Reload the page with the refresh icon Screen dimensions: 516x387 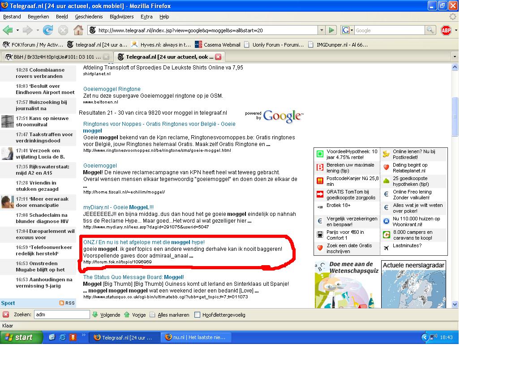click(x=48, y=30)
